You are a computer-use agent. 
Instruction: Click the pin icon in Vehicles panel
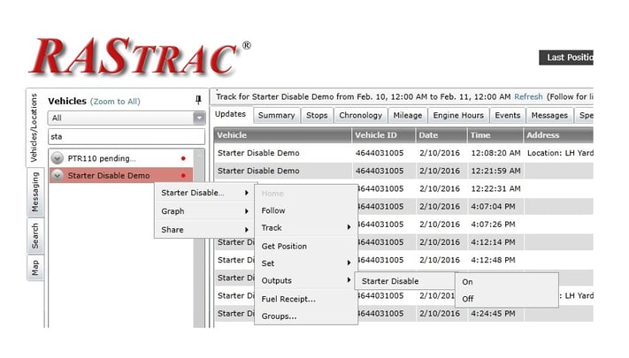coord(198,101)
